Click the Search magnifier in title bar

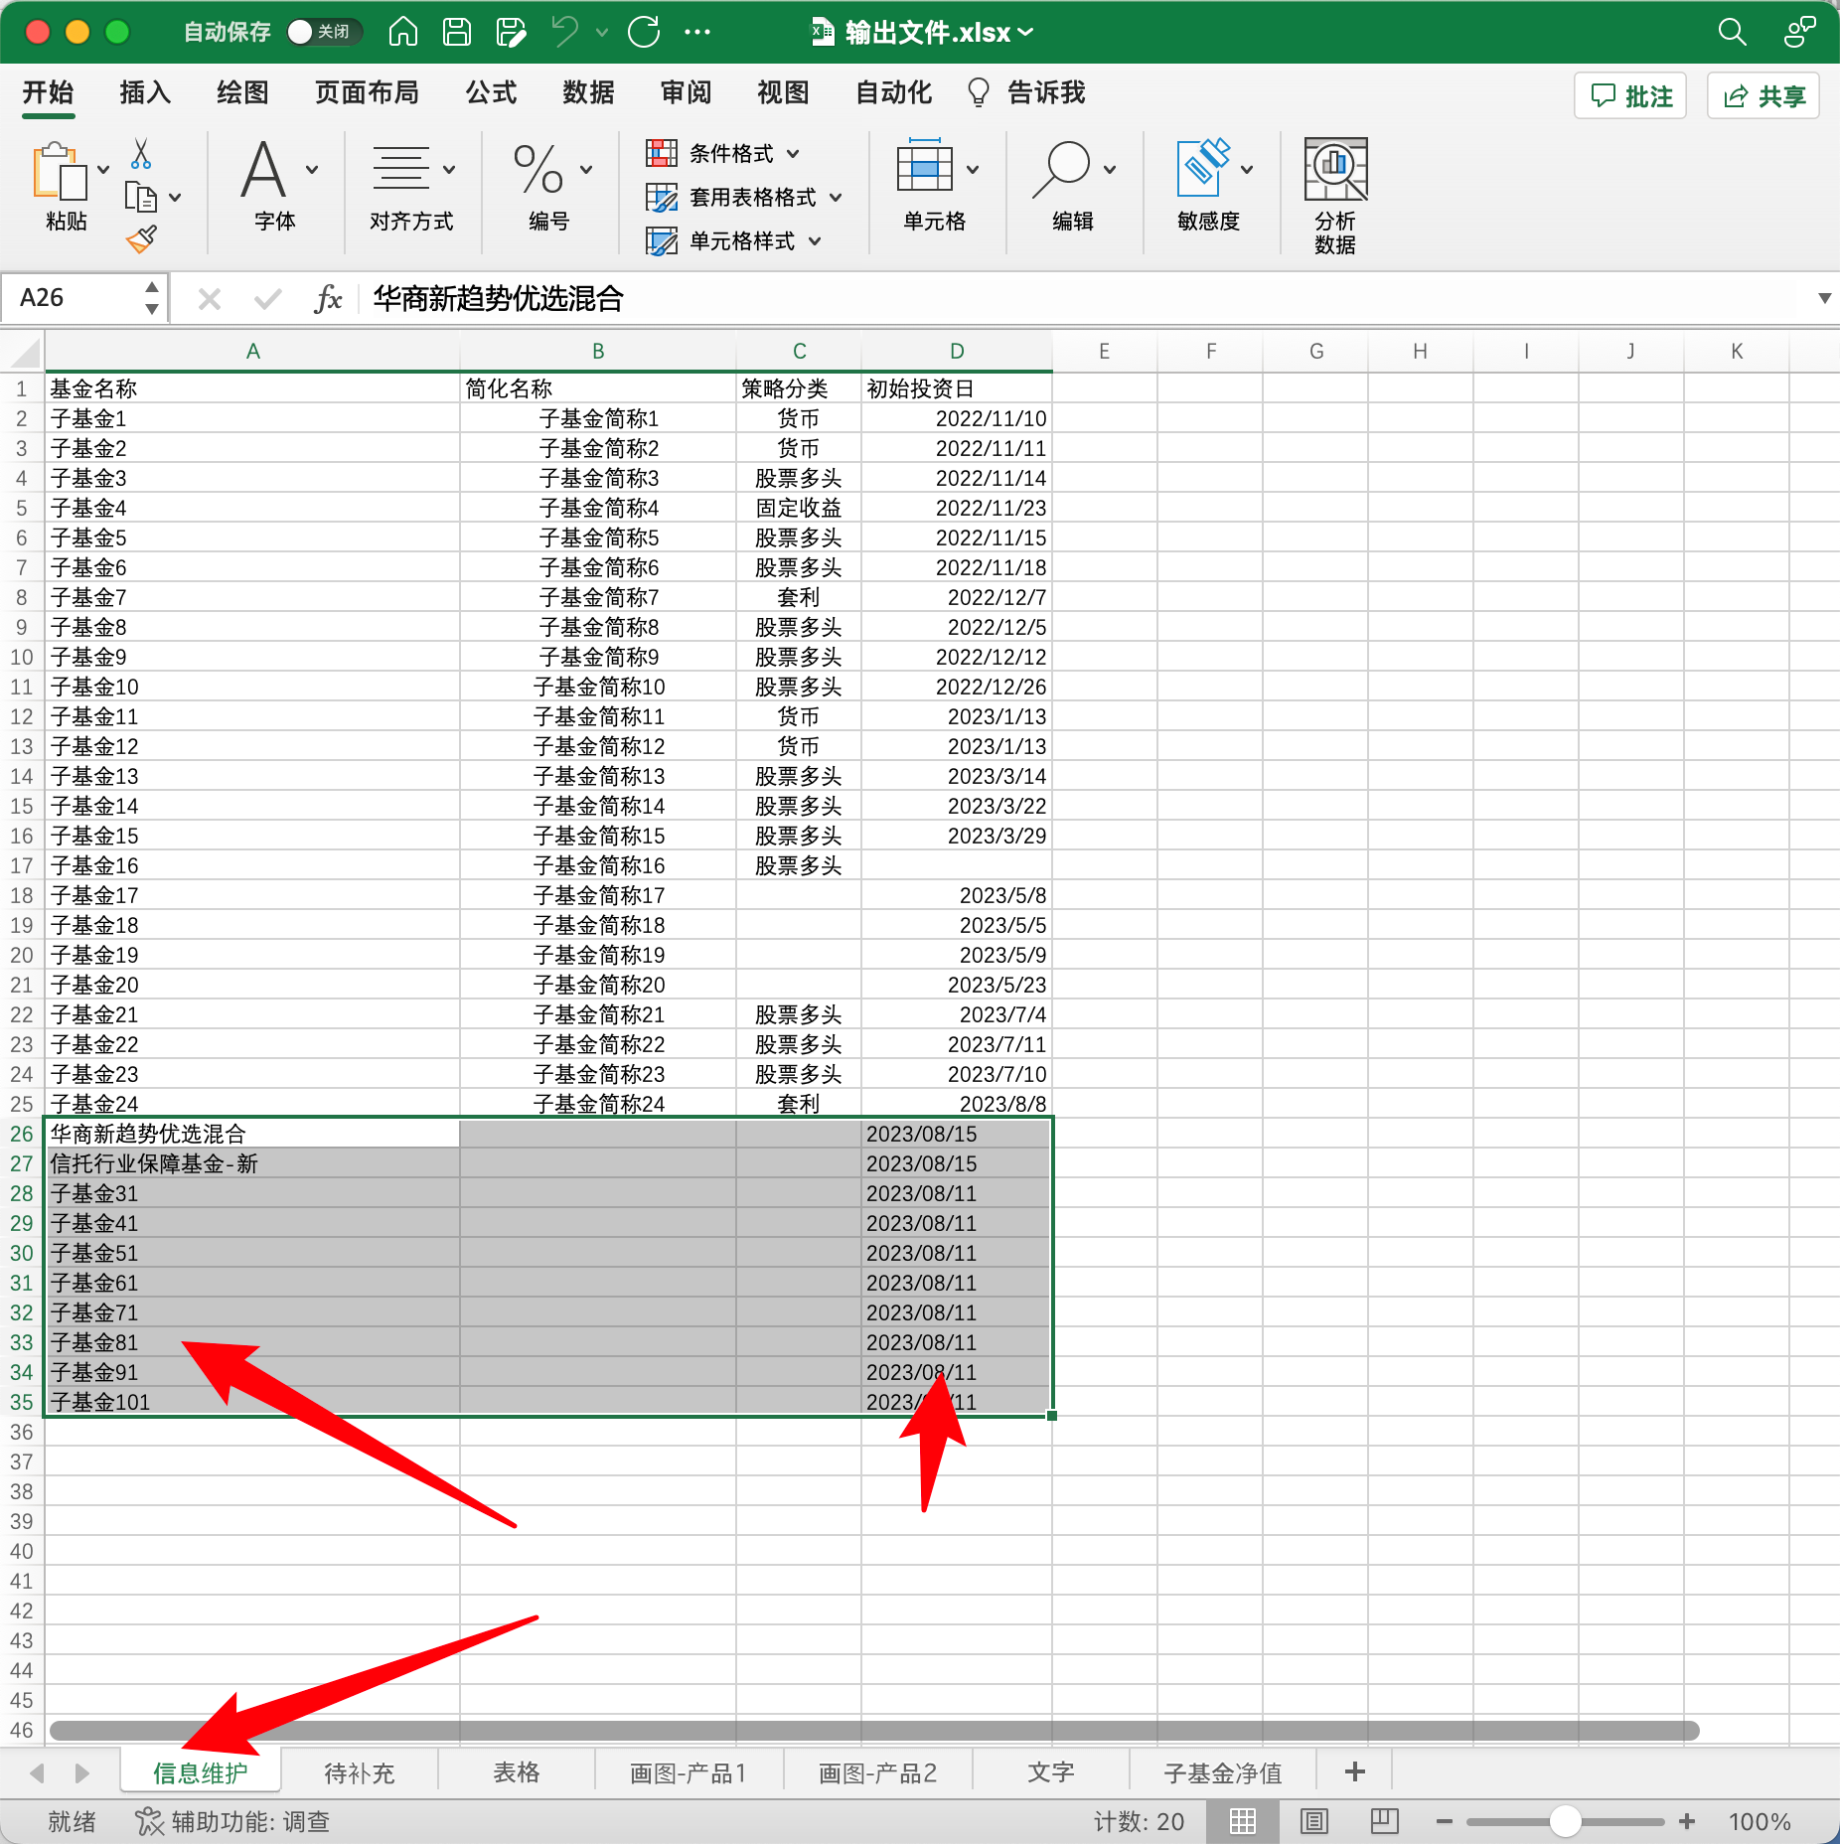tap(1732, 32)
